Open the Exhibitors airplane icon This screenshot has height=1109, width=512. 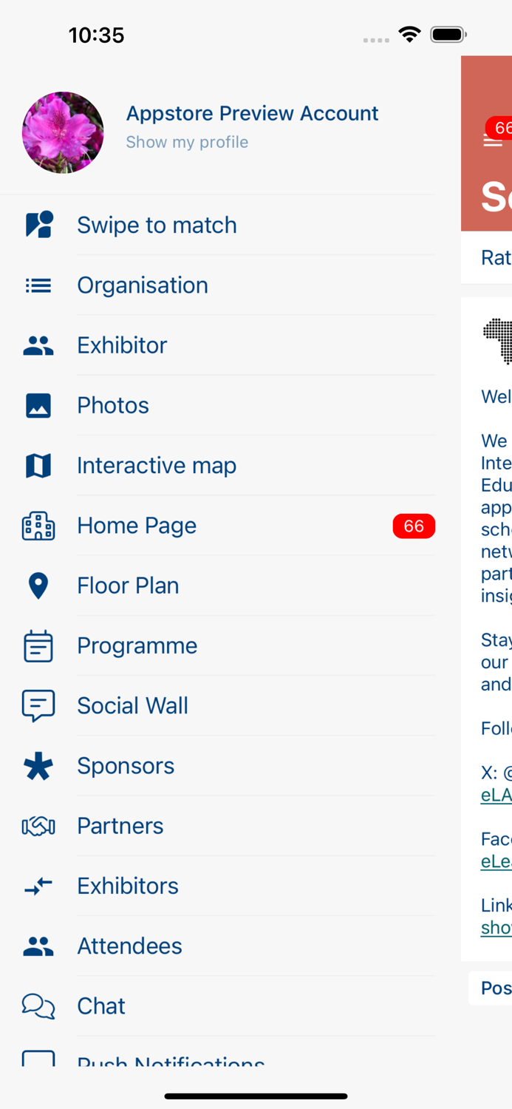pyautogui.click(x=38, y=886)
